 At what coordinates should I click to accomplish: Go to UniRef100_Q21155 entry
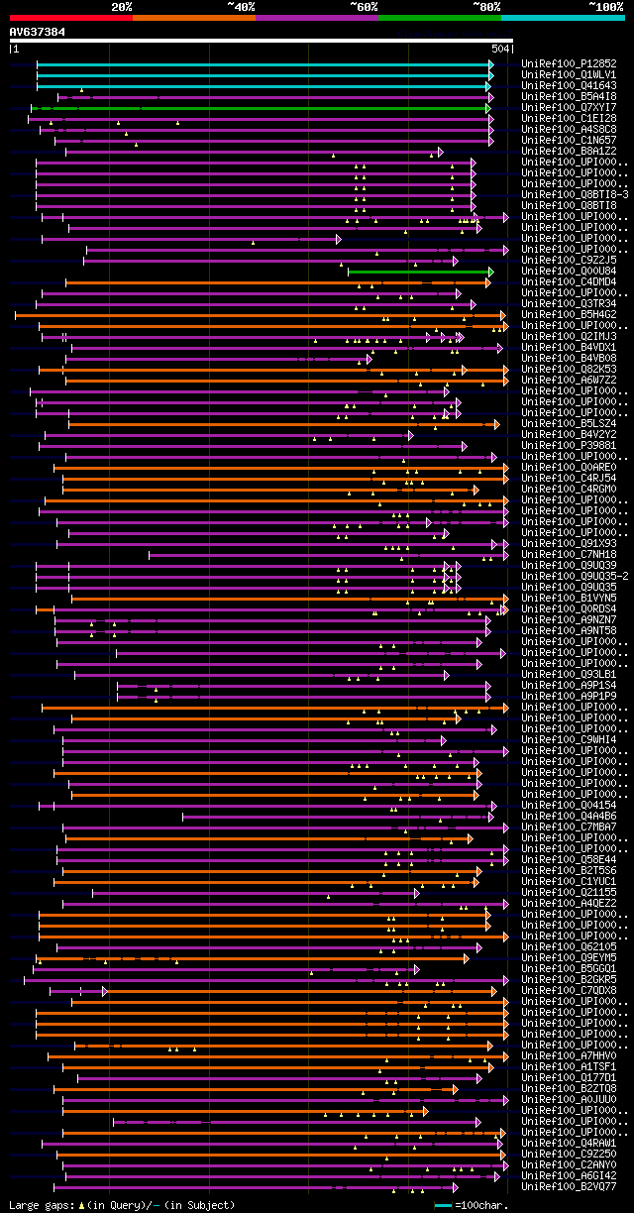[x=570, y=892]
